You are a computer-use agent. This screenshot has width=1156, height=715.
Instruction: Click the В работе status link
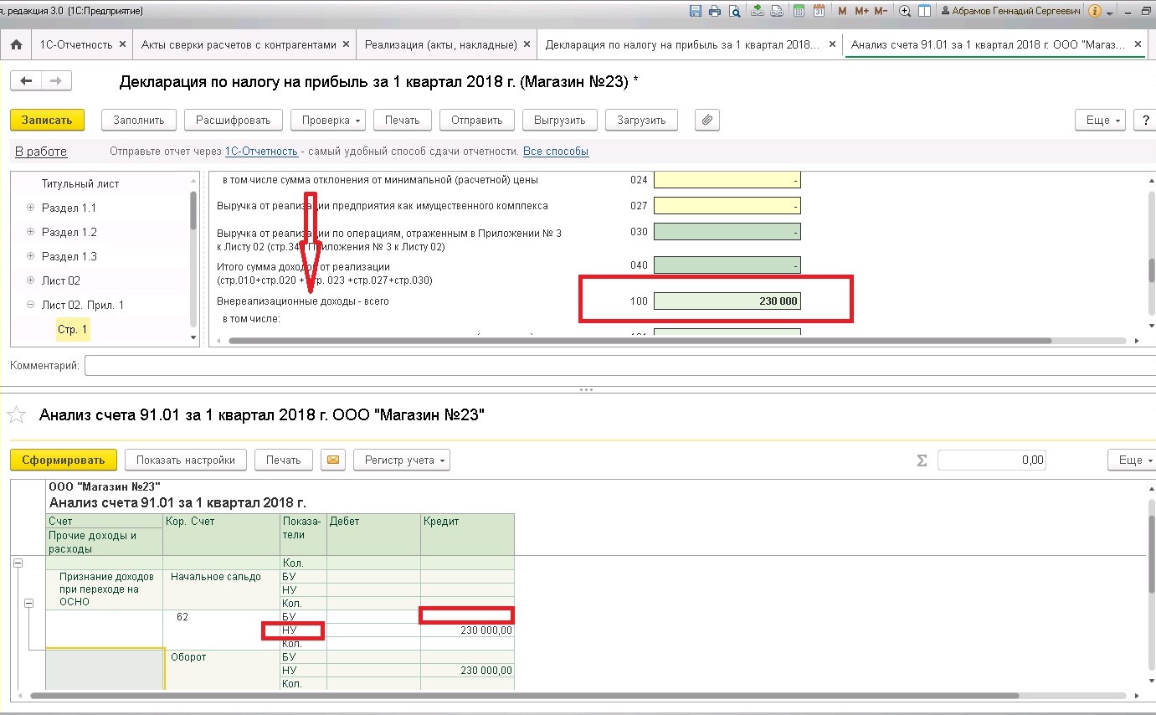pos(41,152)
